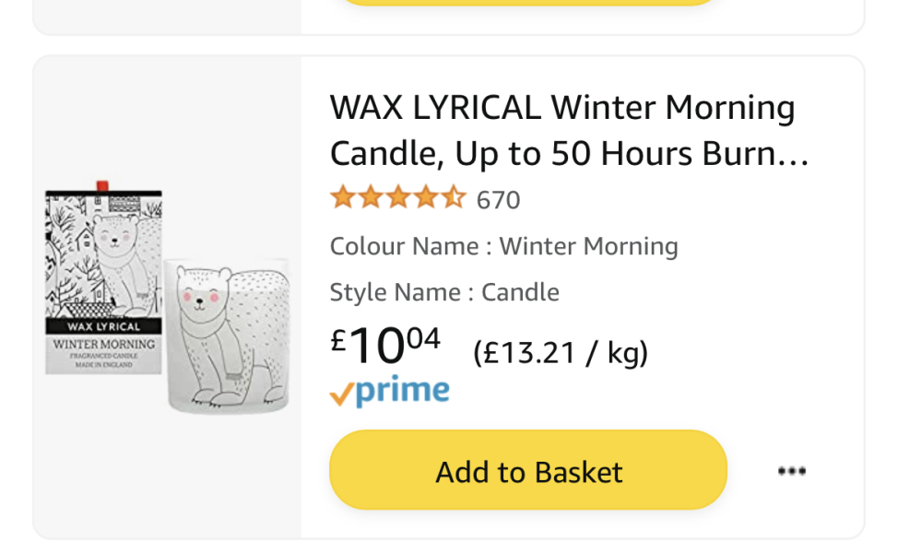Click the first star in the rating
898x553 pixels.
342,198
